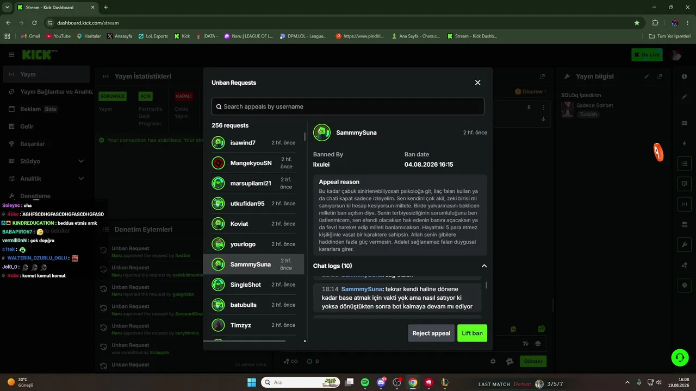Image resolution: width=696 pixels, height=391 pixels.
Task: Lift ban for SammmySuna
Action: point(472,333)
